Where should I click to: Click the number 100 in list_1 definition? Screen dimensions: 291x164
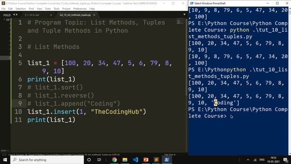[70, 63]
